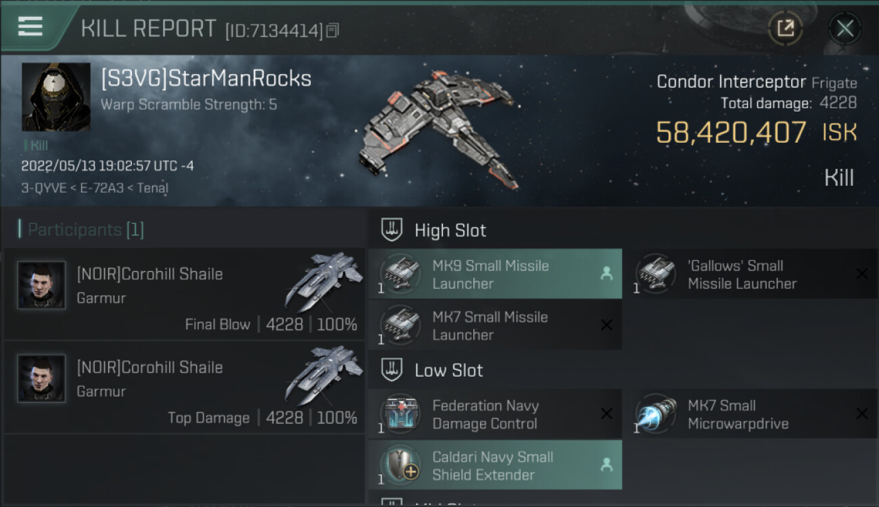The height and width of the screenshot is (507, 879).
Task: Select the MK7 Small Microwarpdrive icon
Action: click(655, 414)
